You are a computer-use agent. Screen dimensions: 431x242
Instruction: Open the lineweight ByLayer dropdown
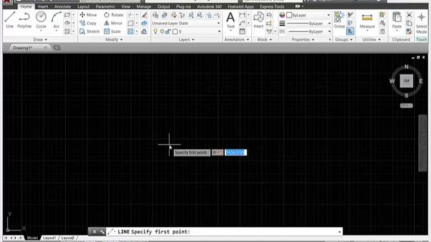point(308,24)
